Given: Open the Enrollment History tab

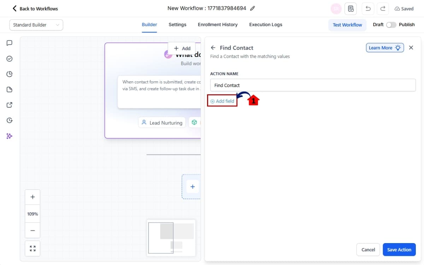Looking at the screenshot, I should [218, 25].
